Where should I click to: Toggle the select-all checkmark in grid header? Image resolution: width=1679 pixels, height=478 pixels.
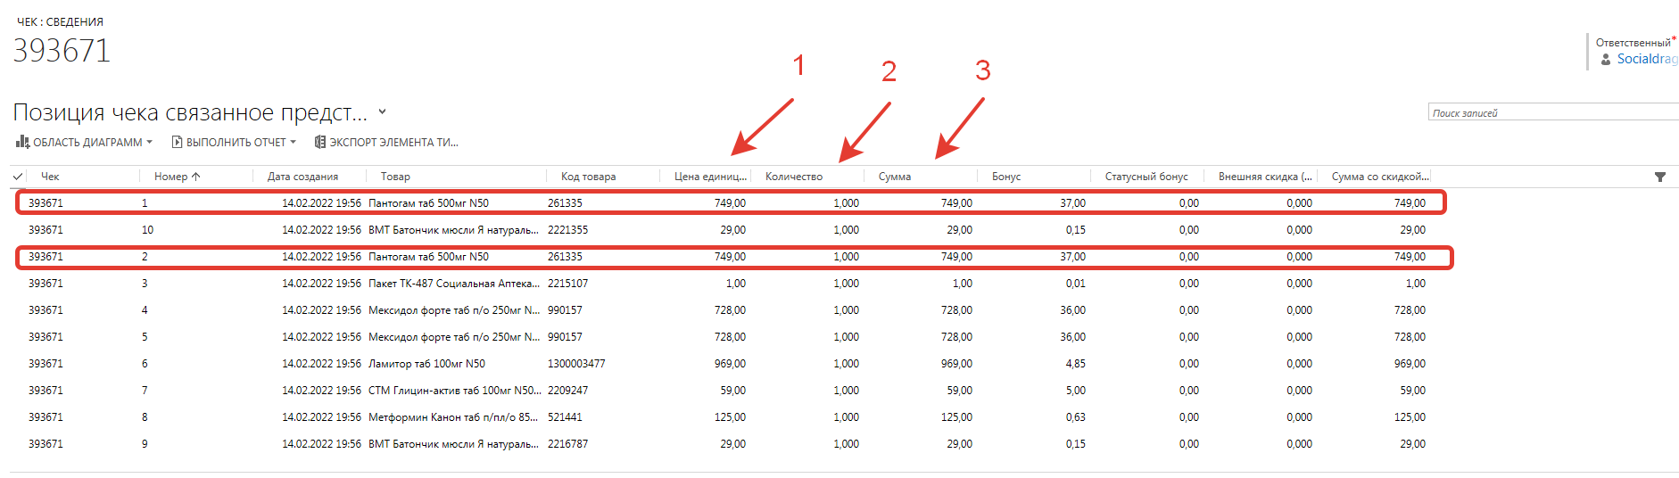pos(19,177)
